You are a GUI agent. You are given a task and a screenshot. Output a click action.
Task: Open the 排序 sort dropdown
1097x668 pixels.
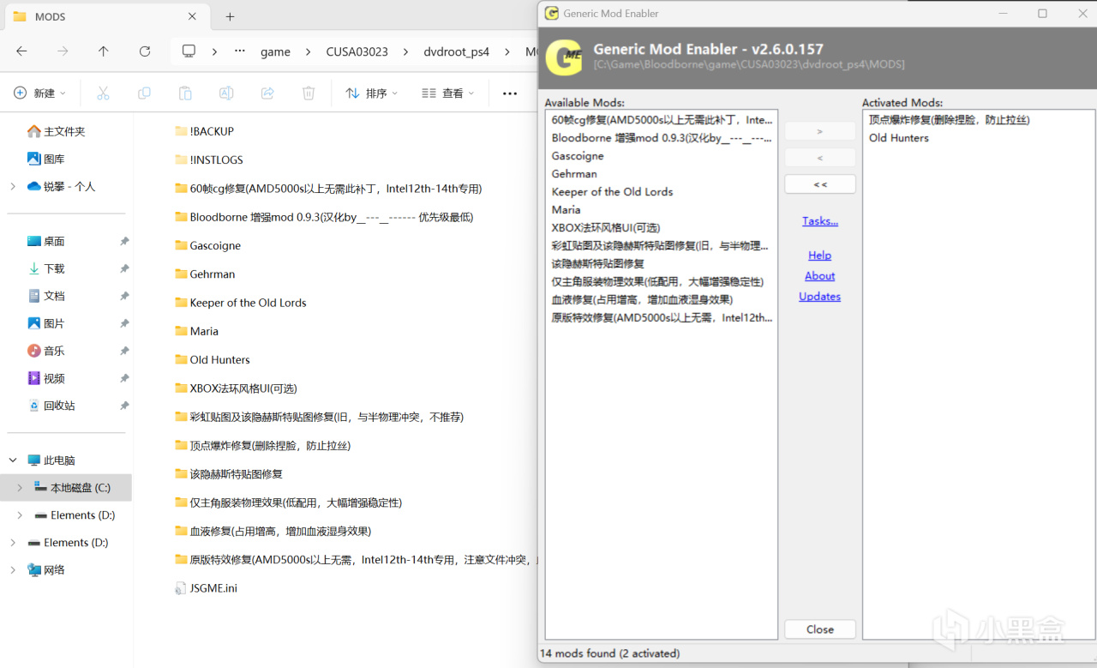[x=371, y=93]
